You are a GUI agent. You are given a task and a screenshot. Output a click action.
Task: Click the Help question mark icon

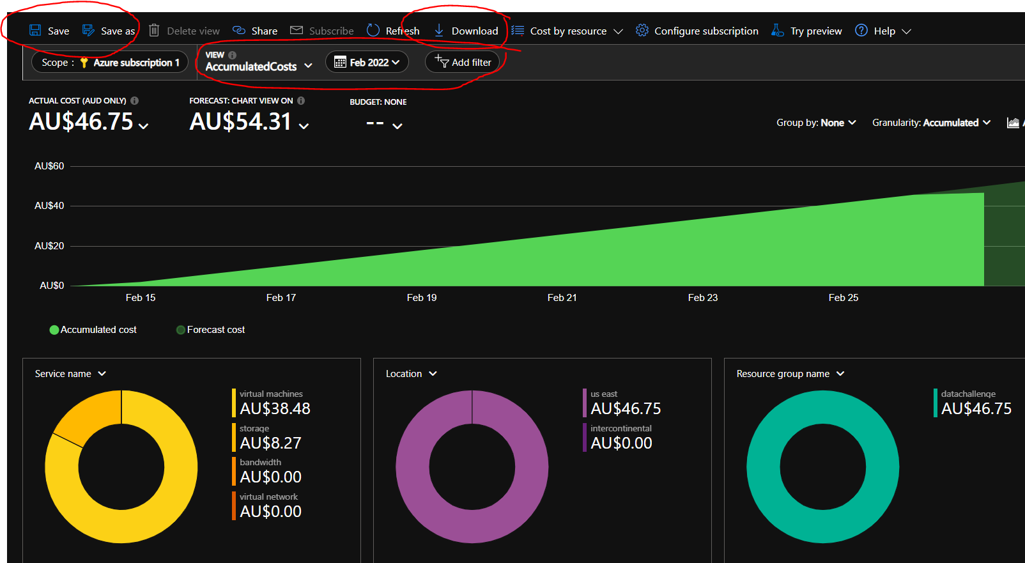pos(861,30)
